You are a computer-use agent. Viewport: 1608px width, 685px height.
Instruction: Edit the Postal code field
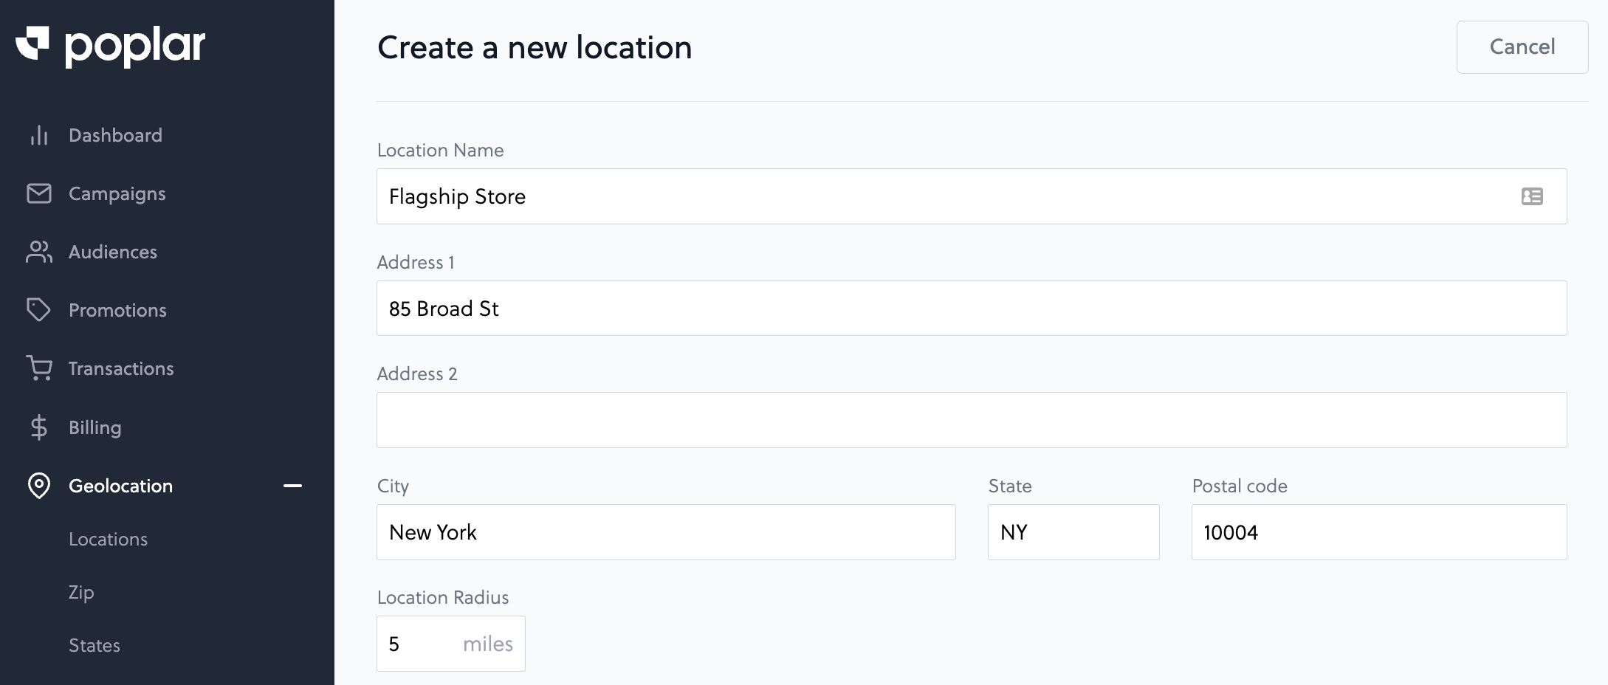1378,532
